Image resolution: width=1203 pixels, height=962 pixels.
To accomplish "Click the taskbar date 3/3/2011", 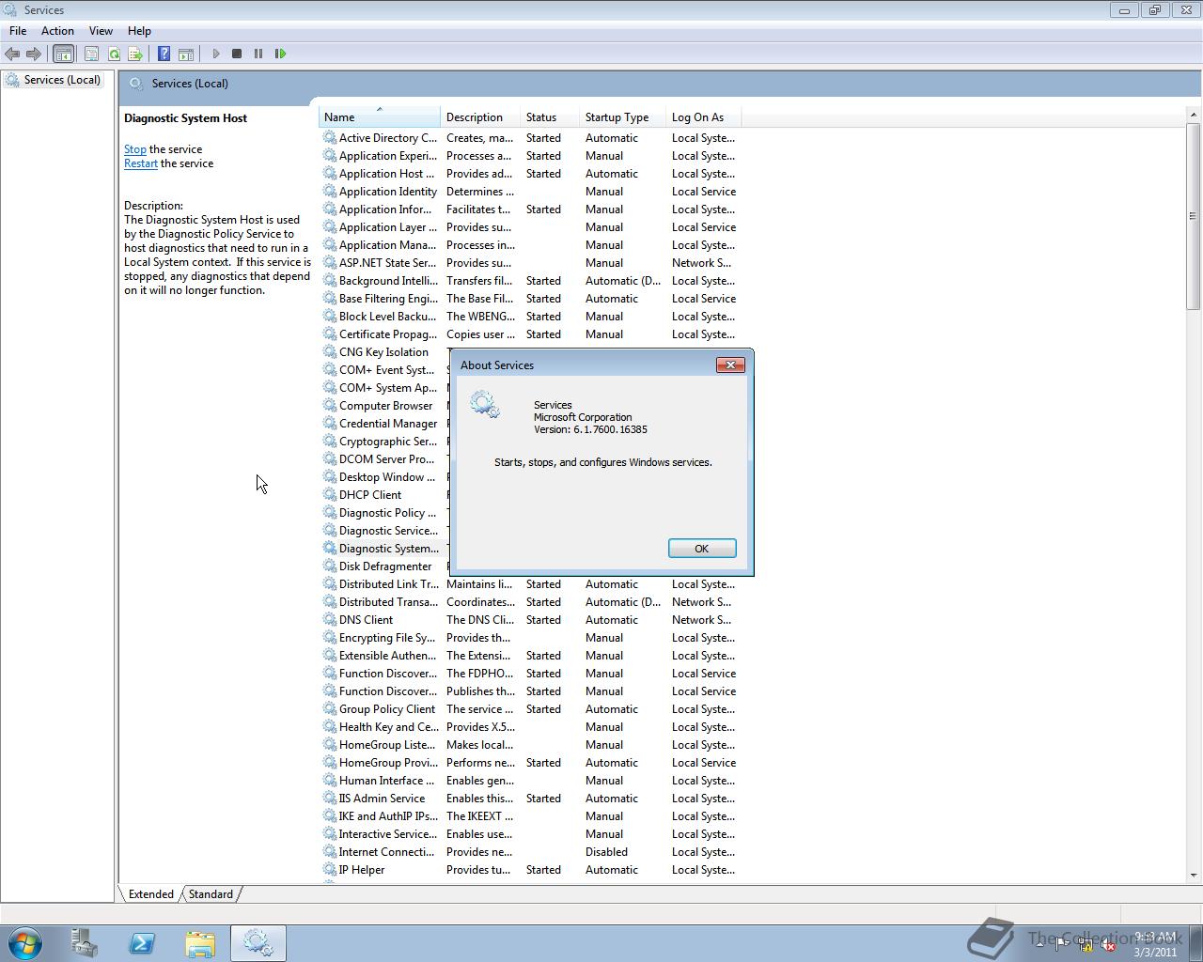I will (x=1155, y=952).
